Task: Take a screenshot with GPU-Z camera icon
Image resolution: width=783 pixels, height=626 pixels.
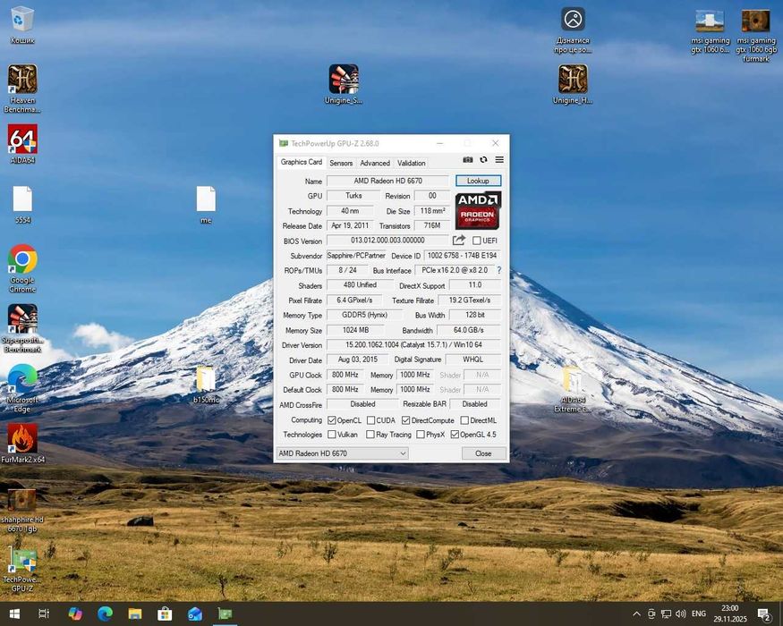Action: (467, 160)
